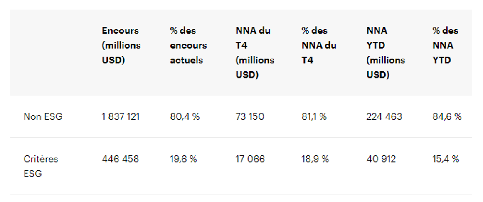This screenshot has width=483, height=202.
Task: Click the 446 458 encours value
Action: tap(120, 159)
